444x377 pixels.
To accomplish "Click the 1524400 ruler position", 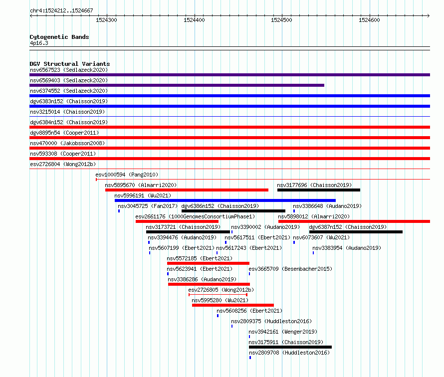I will [194, 20].
